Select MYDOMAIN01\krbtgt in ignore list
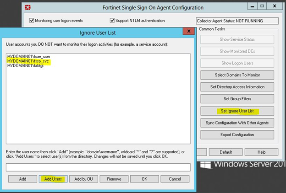 (26, 66)
